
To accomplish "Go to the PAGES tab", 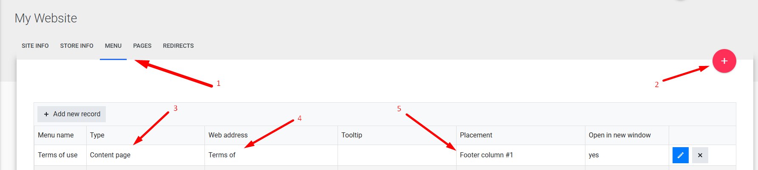I will (142, 46).
